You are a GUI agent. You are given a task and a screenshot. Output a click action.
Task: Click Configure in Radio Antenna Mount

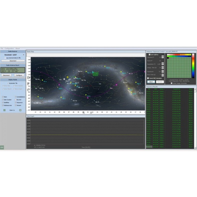pyautogui.click(x=19, y=75)
